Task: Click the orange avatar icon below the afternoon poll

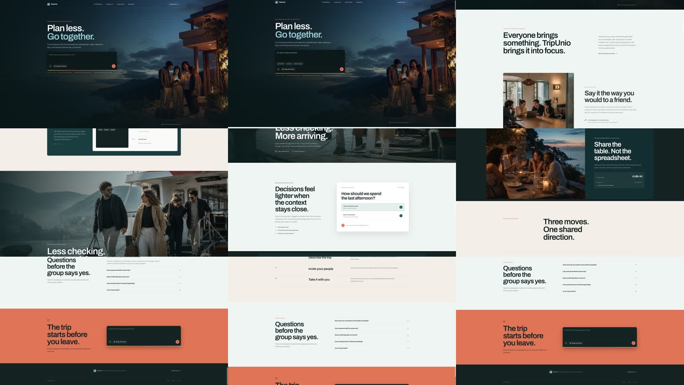Action: coord(343,225)
